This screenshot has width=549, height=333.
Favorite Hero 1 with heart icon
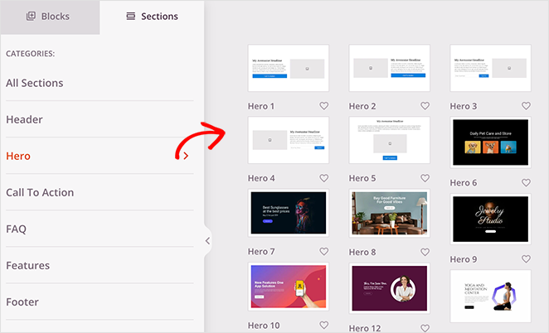point(324,106)
